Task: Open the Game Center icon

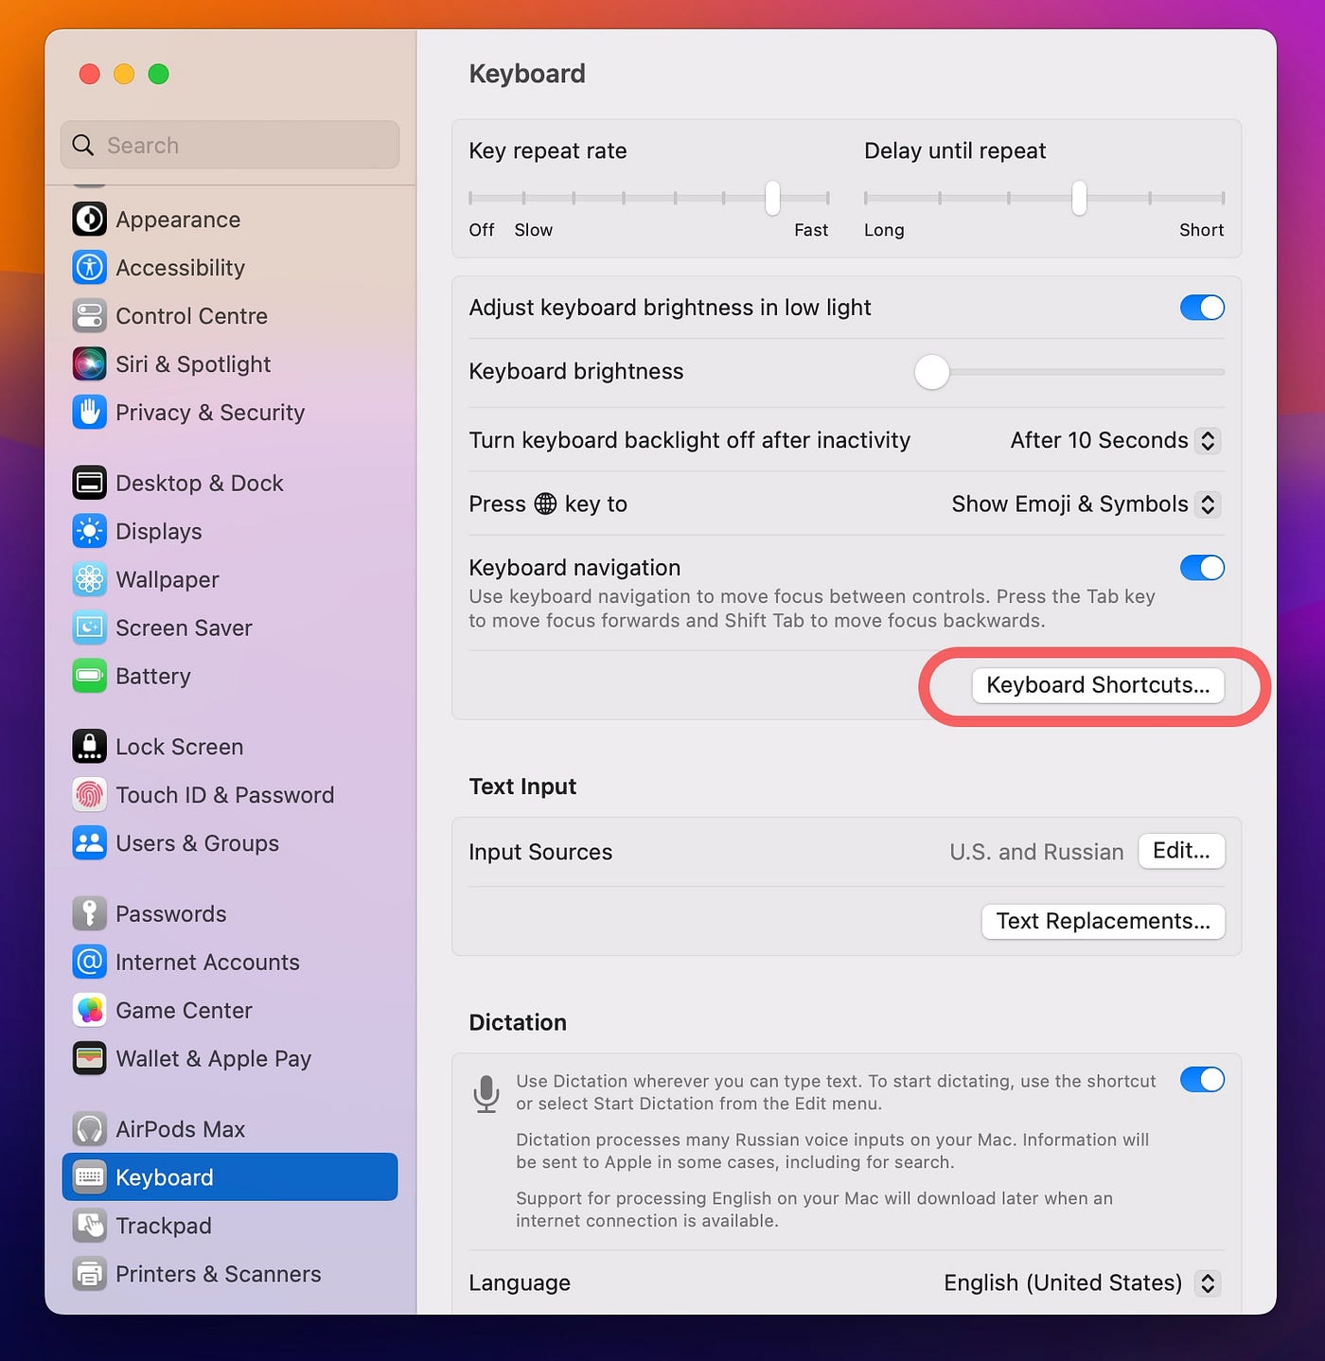Action: [x=89, y=1010]
